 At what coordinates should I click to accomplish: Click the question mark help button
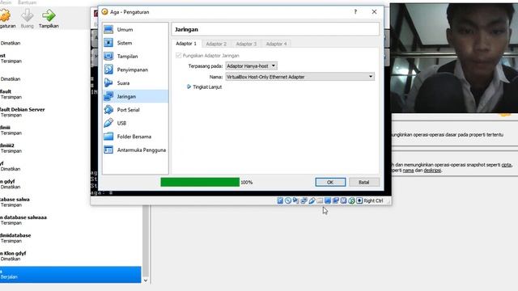(355, 12)
